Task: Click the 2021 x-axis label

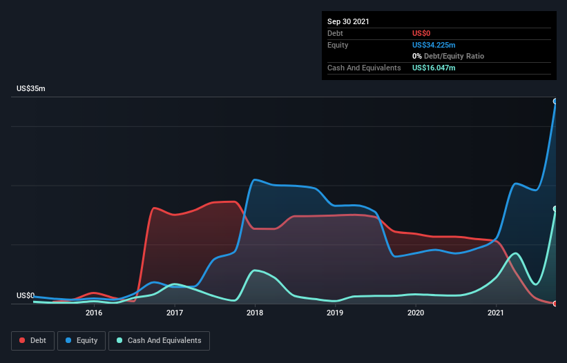Action: tap(496, 313)
